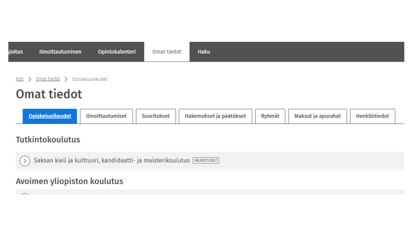
Task: Follow the Omat tiedot breadcrumb link
Action: (x=48, y=79)
